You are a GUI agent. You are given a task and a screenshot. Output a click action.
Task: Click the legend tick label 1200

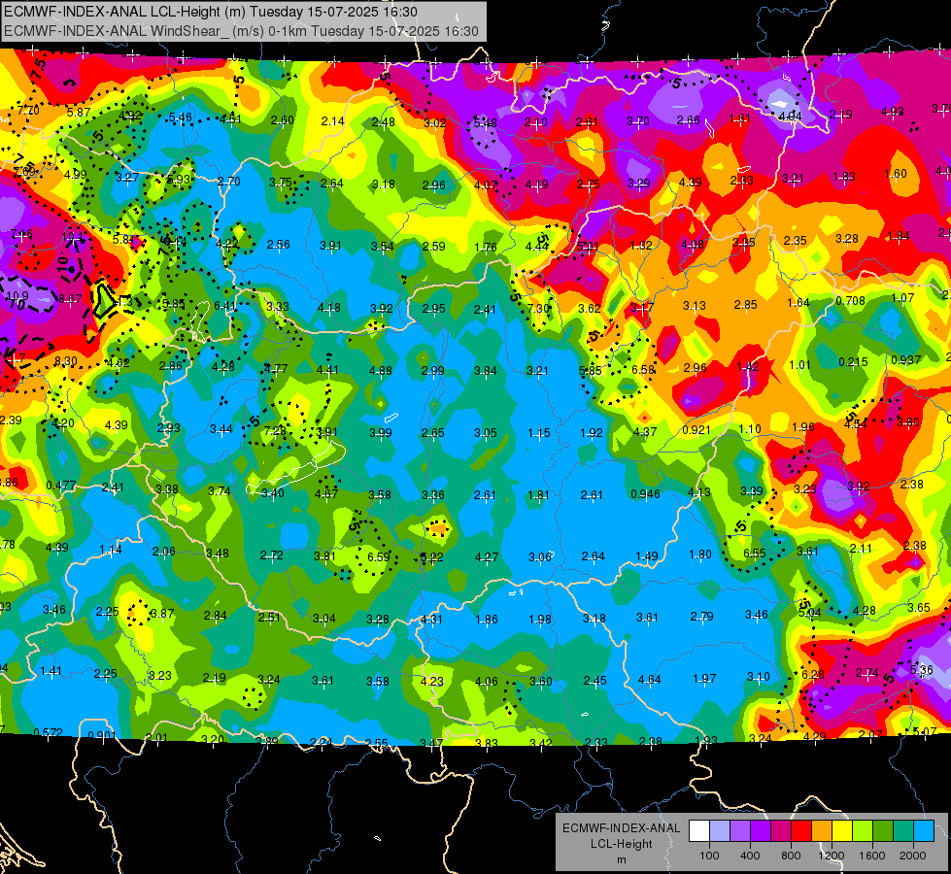(x=832, y=856)
